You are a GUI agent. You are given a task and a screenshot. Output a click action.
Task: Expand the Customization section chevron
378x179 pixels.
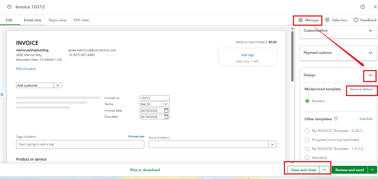pos(370,31)
